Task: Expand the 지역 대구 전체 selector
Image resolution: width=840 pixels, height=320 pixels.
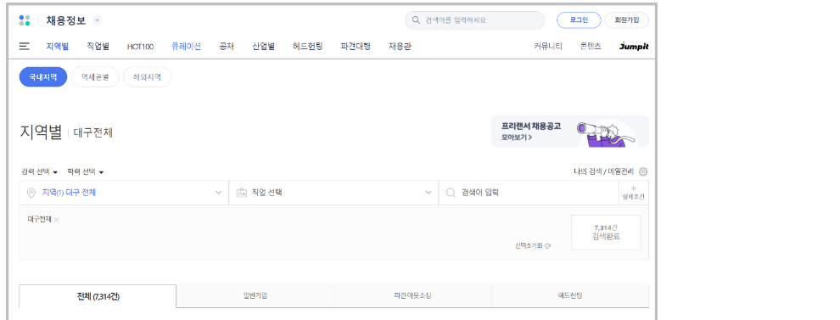Action: (124, 193)
